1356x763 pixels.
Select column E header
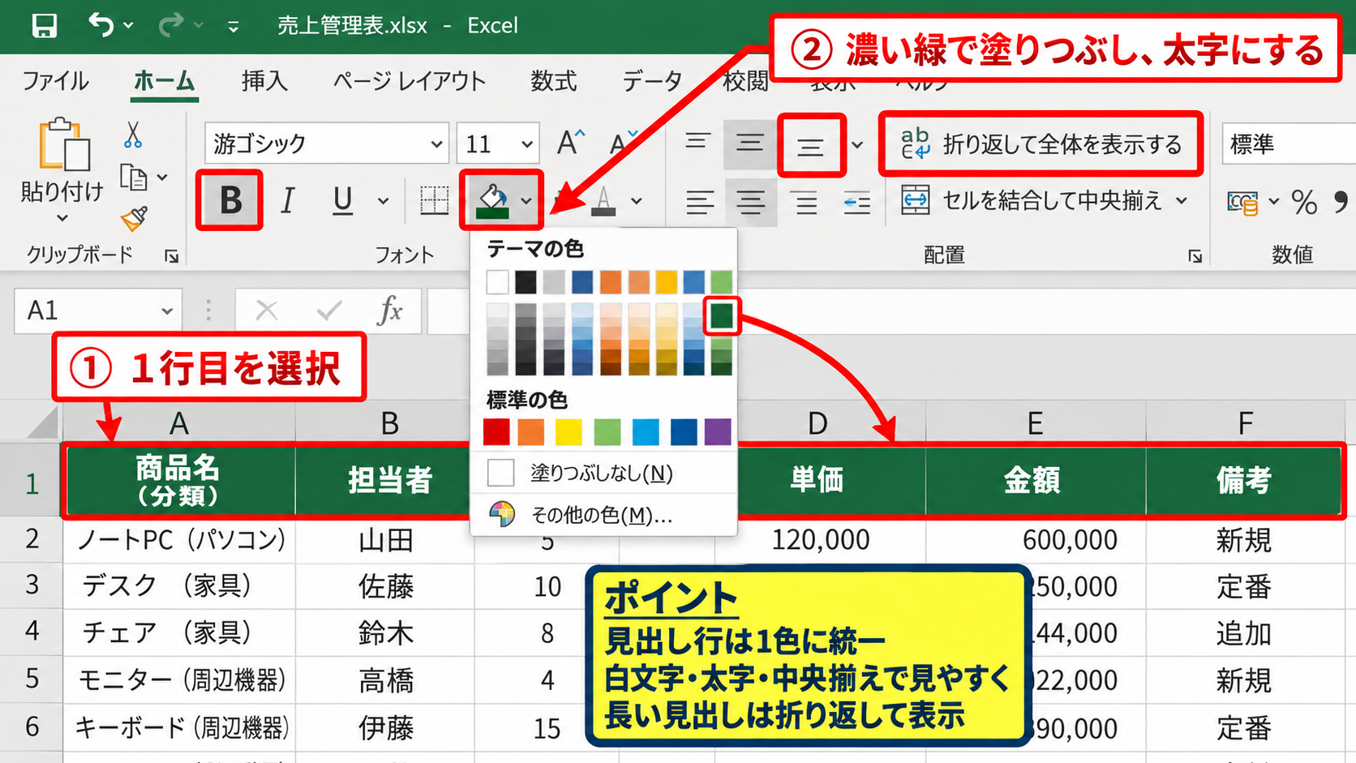1035,422
